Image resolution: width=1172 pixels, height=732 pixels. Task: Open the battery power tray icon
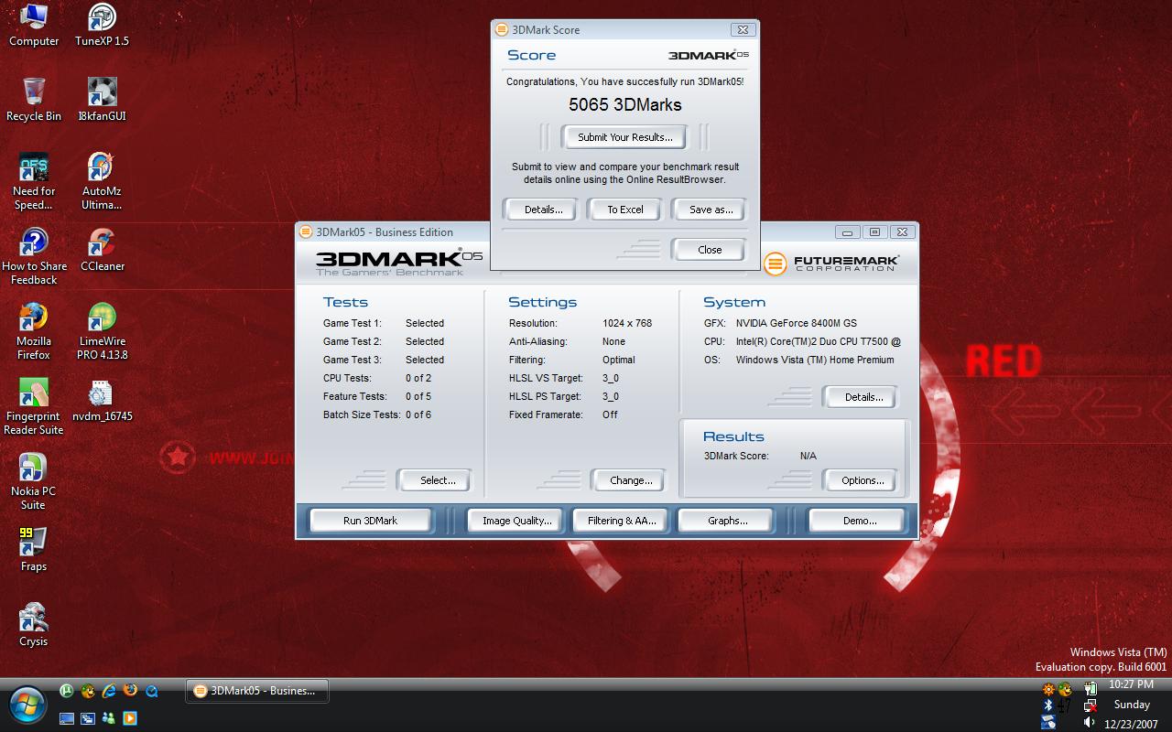click(x=1090, y=688)
